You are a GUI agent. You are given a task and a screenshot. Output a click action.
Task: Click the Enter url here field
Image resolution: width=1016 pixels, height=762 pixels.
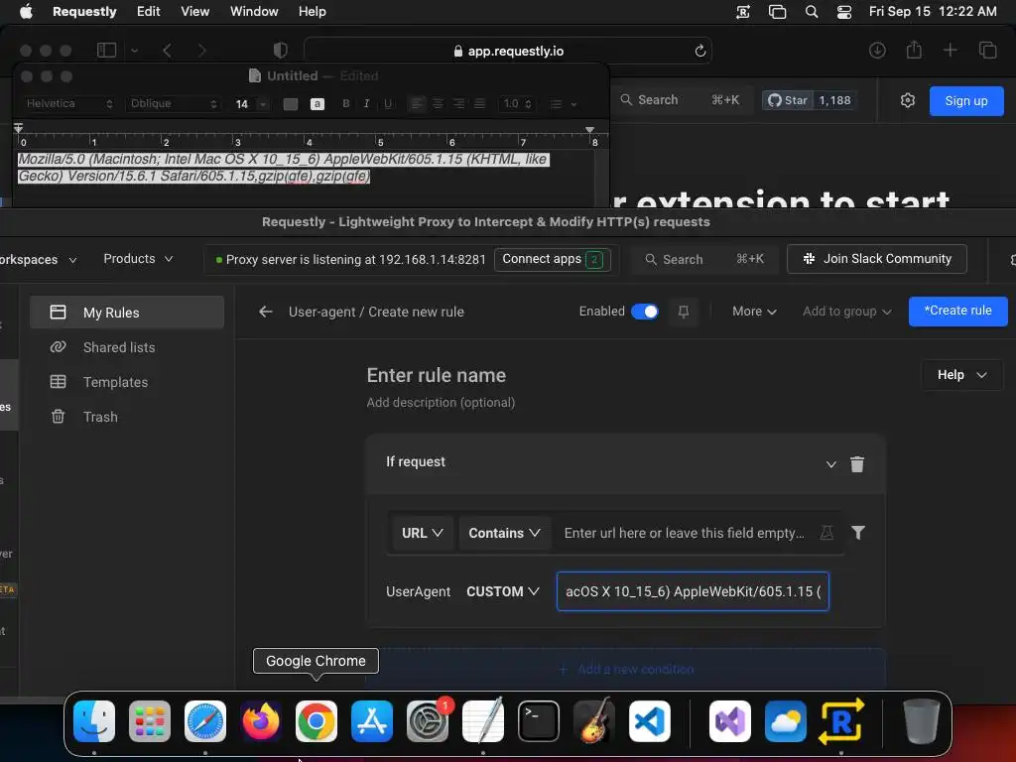click(685, 533)
